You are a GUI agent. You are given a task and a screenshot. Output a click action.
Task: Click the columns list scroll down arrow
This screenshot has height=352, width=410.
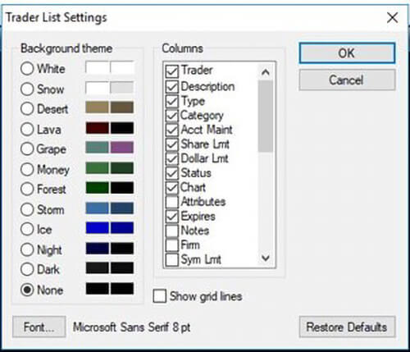[266, 258]
